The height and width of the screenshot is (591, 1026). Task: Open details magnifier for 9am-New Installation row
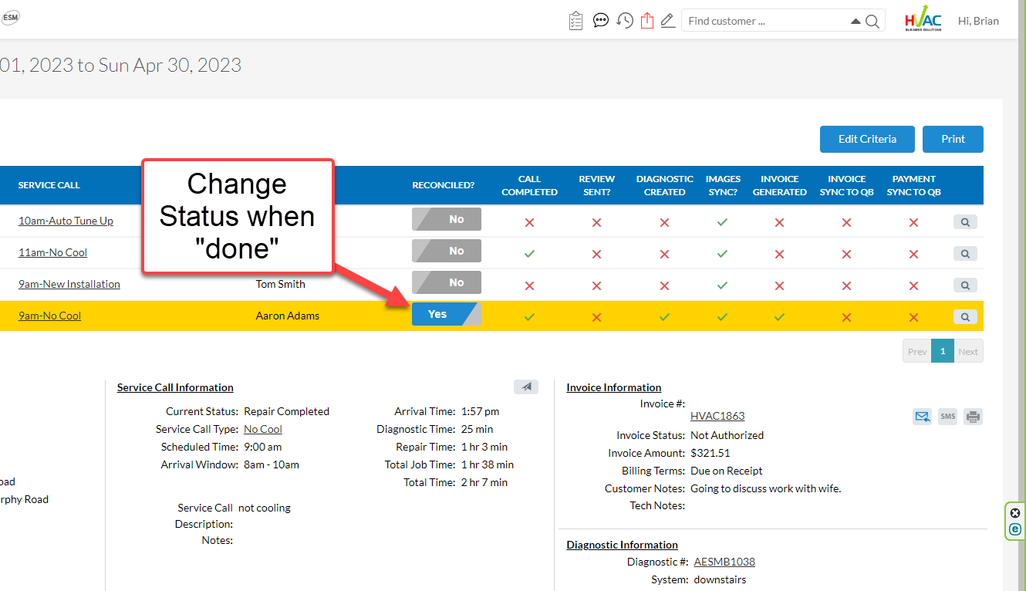pos(965,285)
